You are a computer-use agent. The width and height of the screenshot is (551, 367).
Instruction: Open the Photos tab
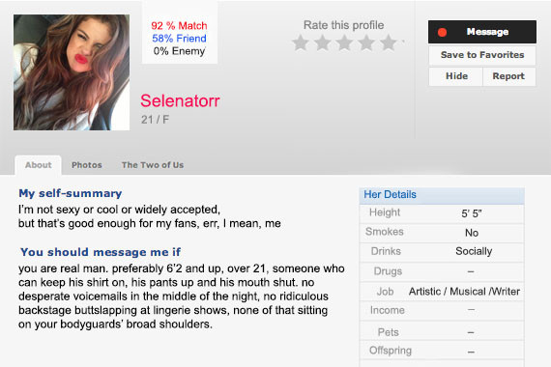[x=87, y=165]
